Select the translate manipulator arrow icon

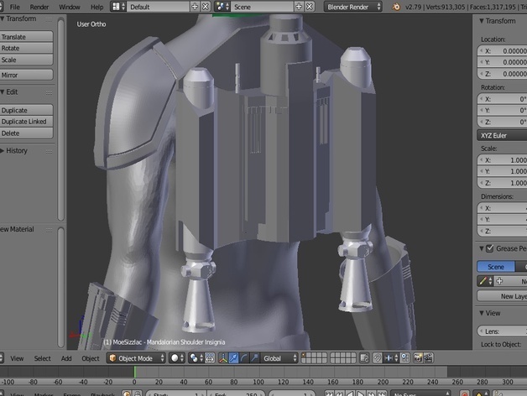(234, 358)
